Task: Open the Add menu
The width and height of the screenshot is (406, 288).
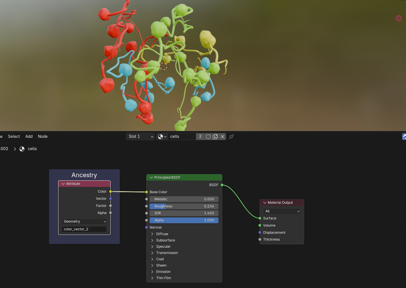Action: pyautogui.click(x=29, y=136)
